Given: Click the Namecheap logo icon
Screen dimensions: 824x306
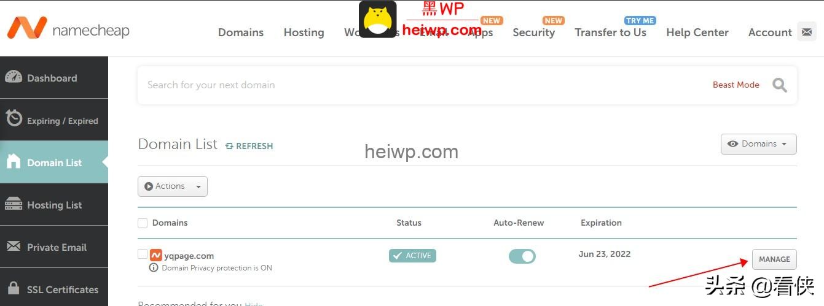Looking at the screenshot, I should [27, 28].
